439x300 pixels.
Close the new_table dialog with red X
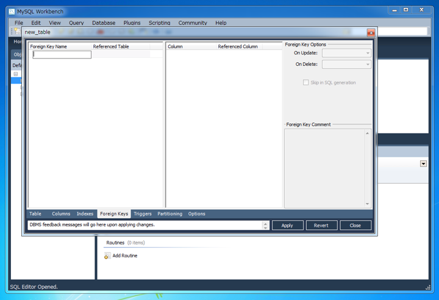[x=371, y=33]
